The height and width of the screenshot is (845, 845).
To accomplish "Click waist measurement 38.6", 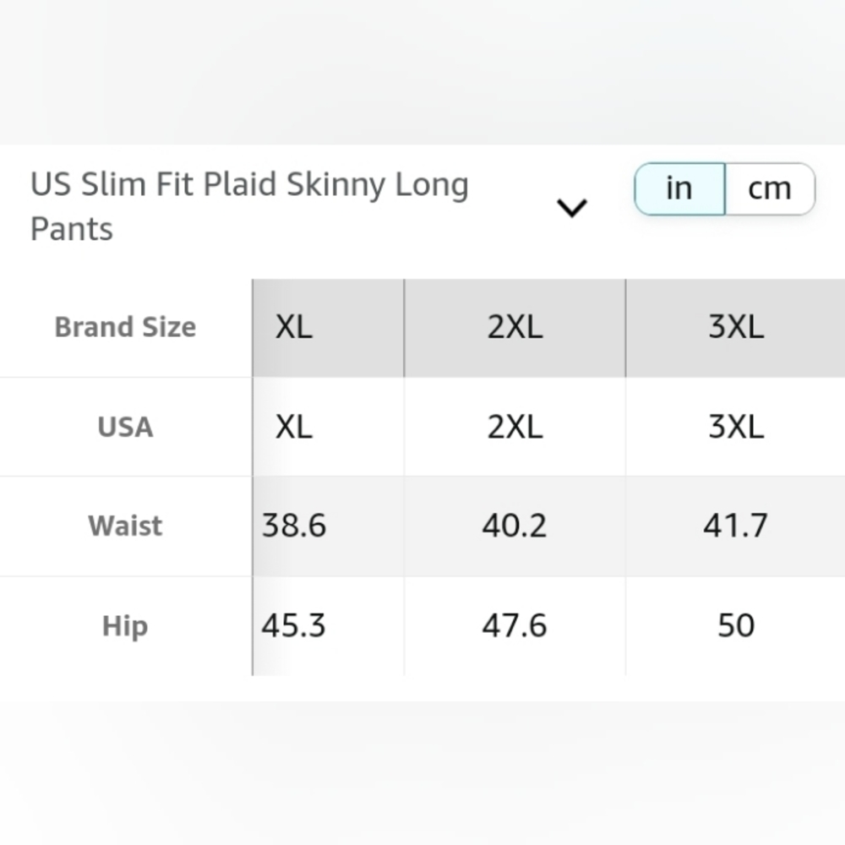I will 293,526.
